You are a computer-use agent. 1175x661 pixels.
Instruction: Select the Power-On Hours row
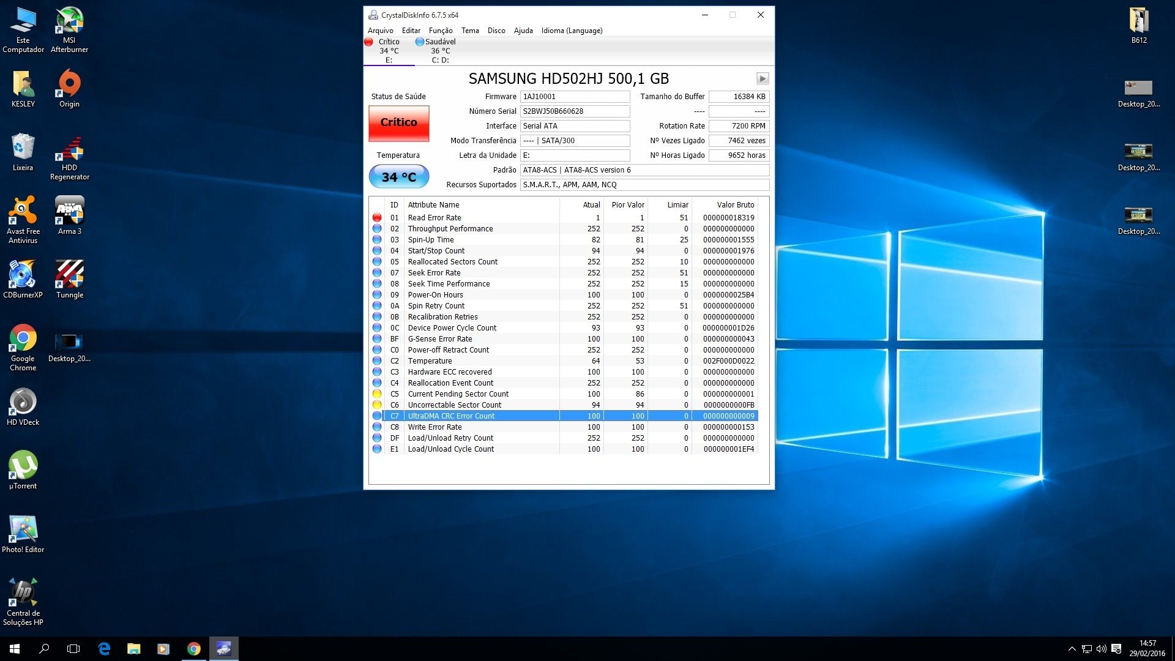tap(563, 295)
